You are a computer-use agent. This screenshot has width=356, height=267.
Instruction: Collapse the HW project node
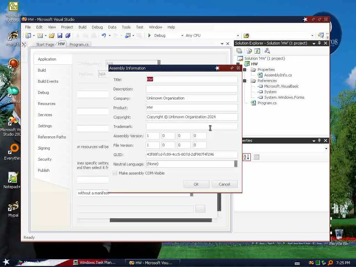tap(238, 64)
